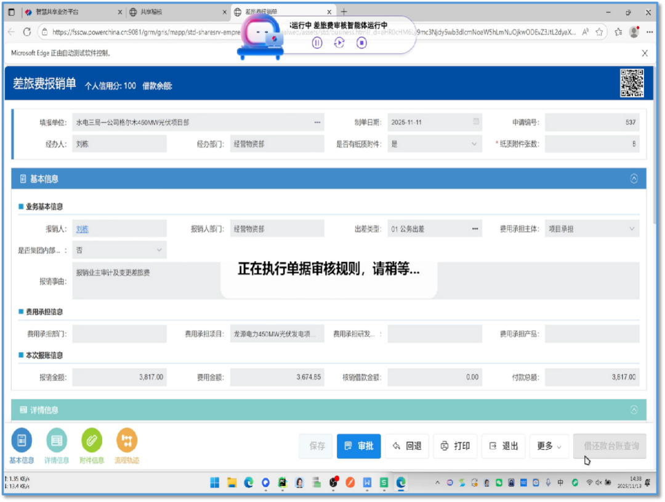
Task: Toggle the read aloud icon in address bar
Action: point(586,32)
